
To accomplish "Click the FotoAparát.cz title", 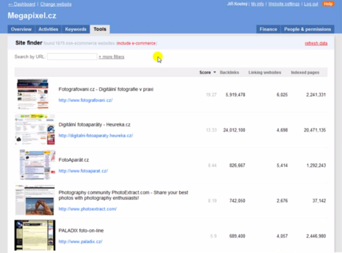I will click(74, 160).
